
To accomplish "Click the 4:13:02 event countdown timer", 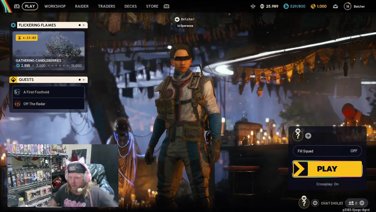I will 27,38.
